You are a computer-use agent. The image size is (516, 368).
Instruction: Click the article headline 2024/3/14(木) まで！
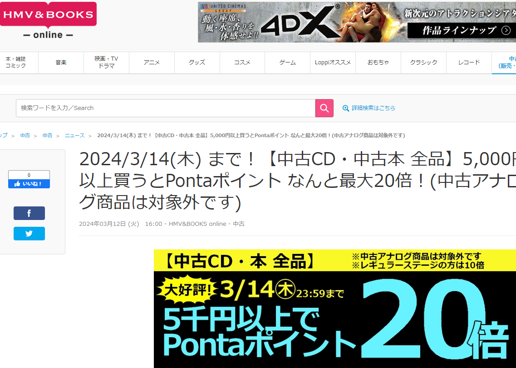coord(298,181)
